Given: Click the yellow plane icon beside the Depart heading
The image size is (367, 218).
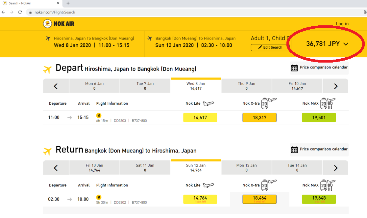Looking at the screenshot, I should 47,69.
